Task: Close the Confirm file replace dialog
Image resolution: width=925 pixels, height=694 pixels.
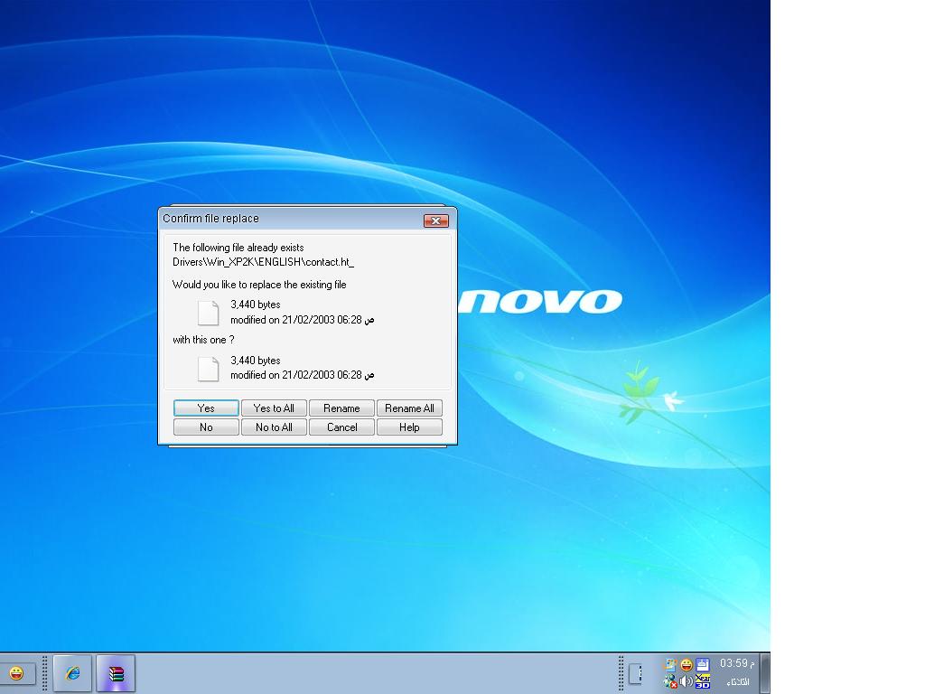Action: pos(436,220)
